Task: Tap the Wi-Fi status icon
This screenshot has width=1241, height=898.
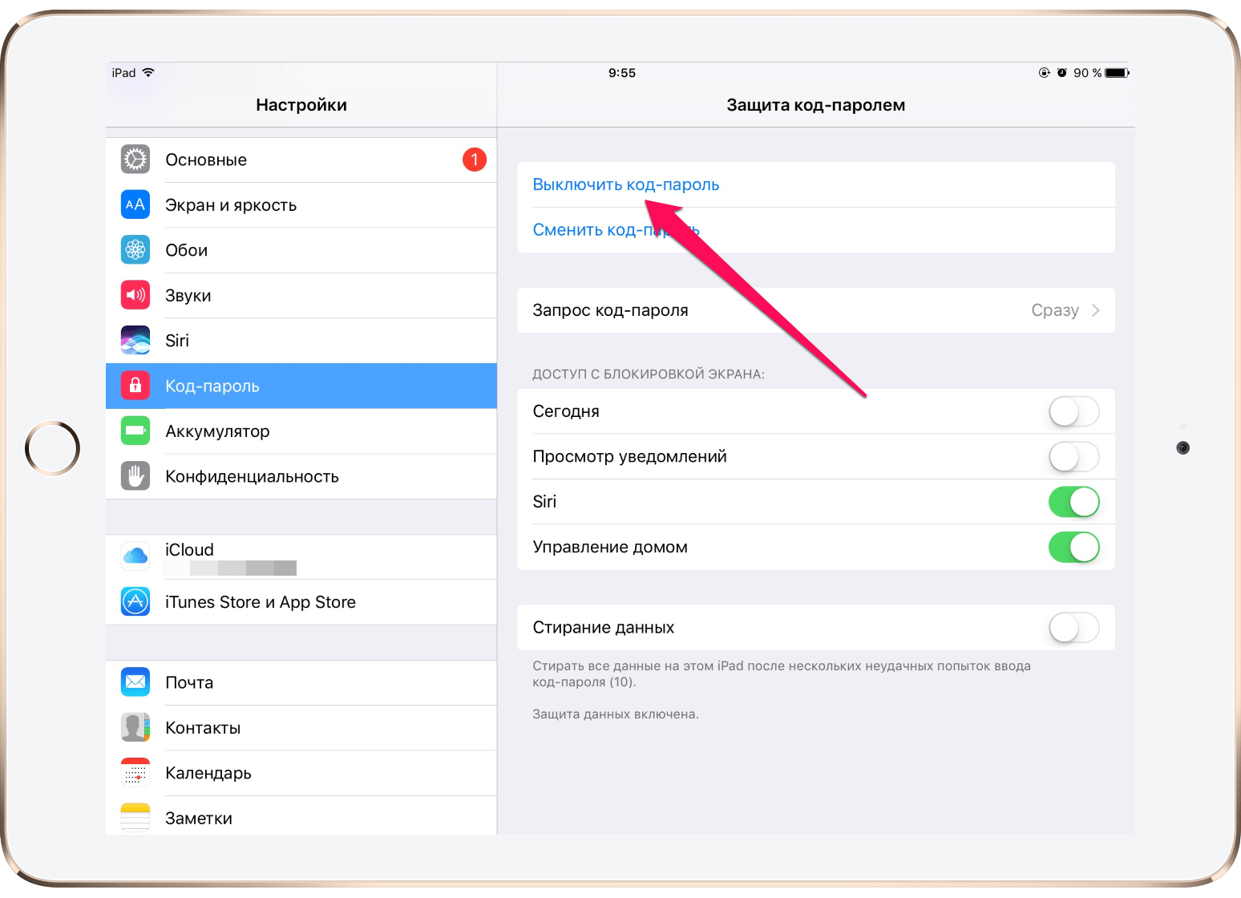Action: (148, 72)
